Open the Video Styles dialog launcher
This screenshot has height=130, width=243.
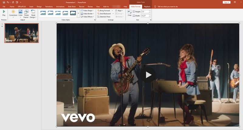(x=95, y=20)
